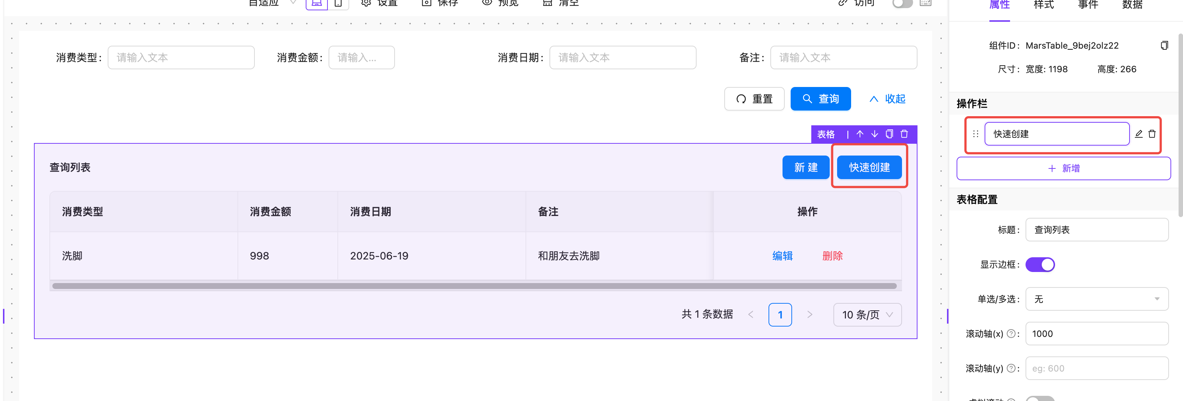Go to next page in pagination
This screenshot has width=1183, height=401.
(810, 315)
